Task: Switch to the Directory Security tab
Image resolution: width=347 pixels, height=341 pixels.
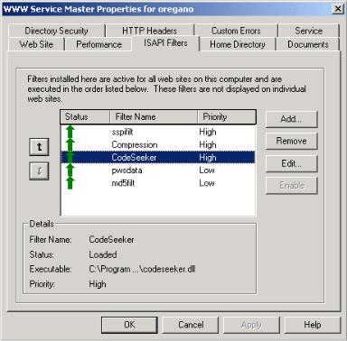Action: [x=56, y=31]
